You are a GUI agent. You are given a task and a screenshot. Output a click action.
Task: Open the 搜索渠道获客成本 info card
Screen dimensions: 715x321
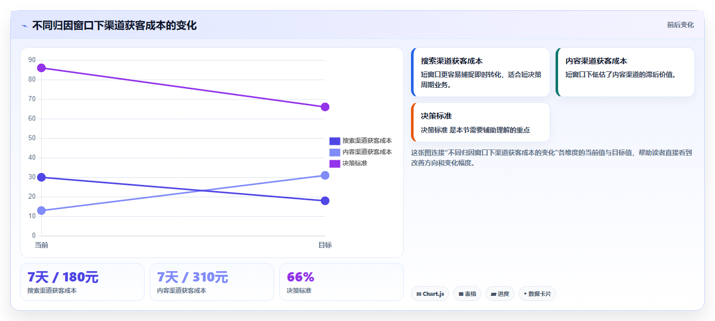click(x=480, y=72)
